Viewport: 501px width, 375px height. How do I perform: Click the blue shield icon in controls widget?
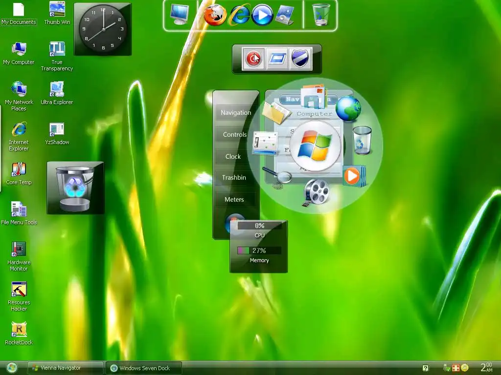click(300, 59)
